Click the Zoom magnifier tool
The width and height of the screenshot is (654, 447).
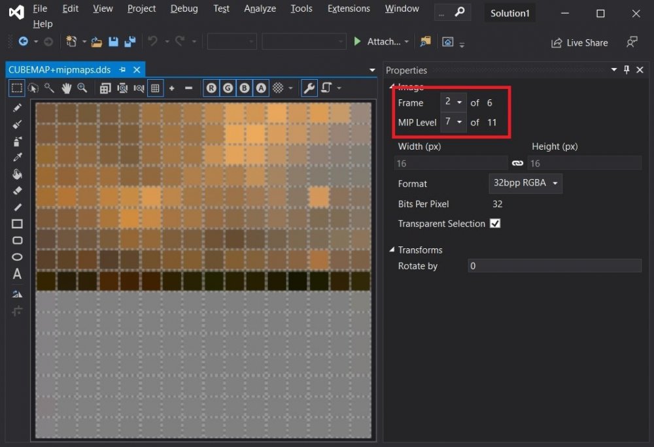point(82,88)
